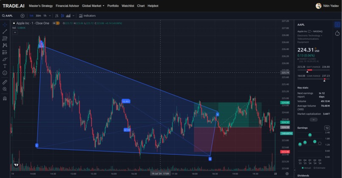Click the 224.88 green price axis label
342x178 pixels.
285,103
